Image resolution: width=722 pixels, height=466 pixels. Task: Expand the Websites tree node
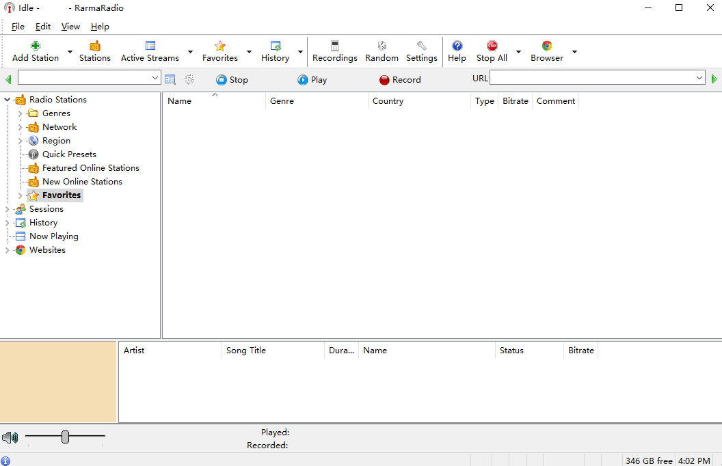7,250
